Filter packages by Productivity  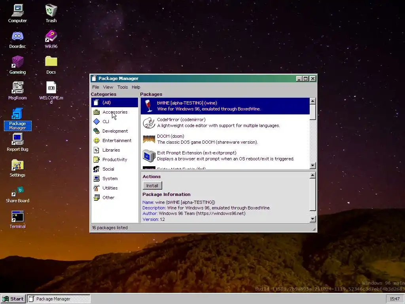[x=115, y=160]
